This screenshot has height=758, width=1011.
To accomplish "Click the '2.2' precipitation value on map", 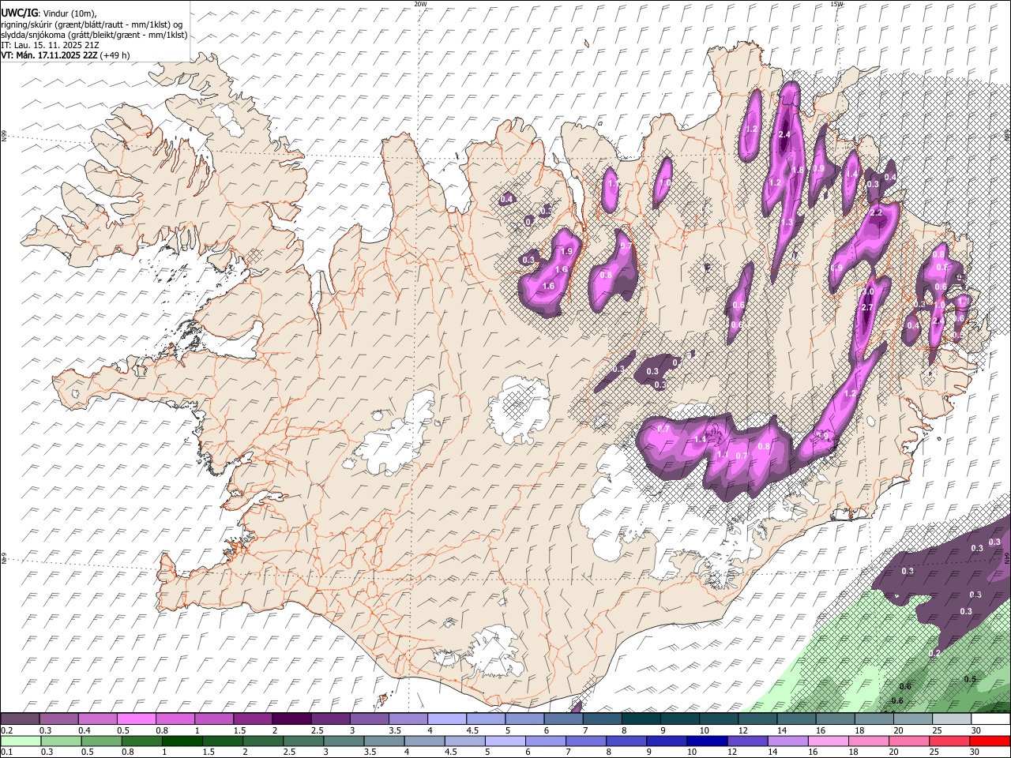I will [875, 212].
